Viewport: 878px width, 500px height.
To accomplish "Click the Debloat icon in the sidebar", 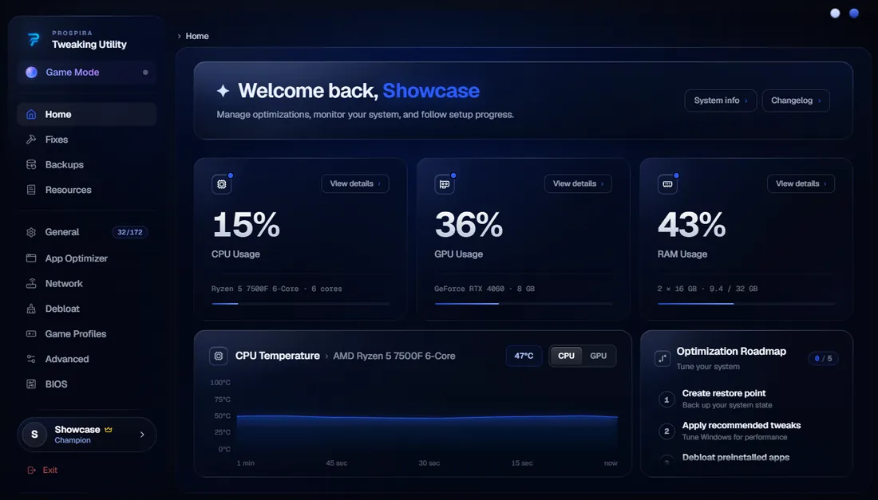I will click(31, 309).
